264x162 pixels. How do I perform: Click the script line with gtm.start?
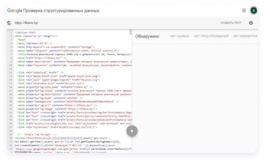click(62, 138)
